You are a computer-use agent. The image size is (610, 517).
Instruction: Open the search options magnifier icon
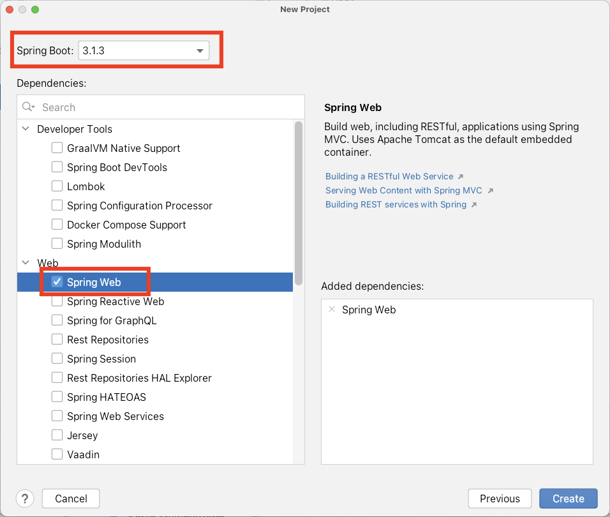(x=29, y=107)
